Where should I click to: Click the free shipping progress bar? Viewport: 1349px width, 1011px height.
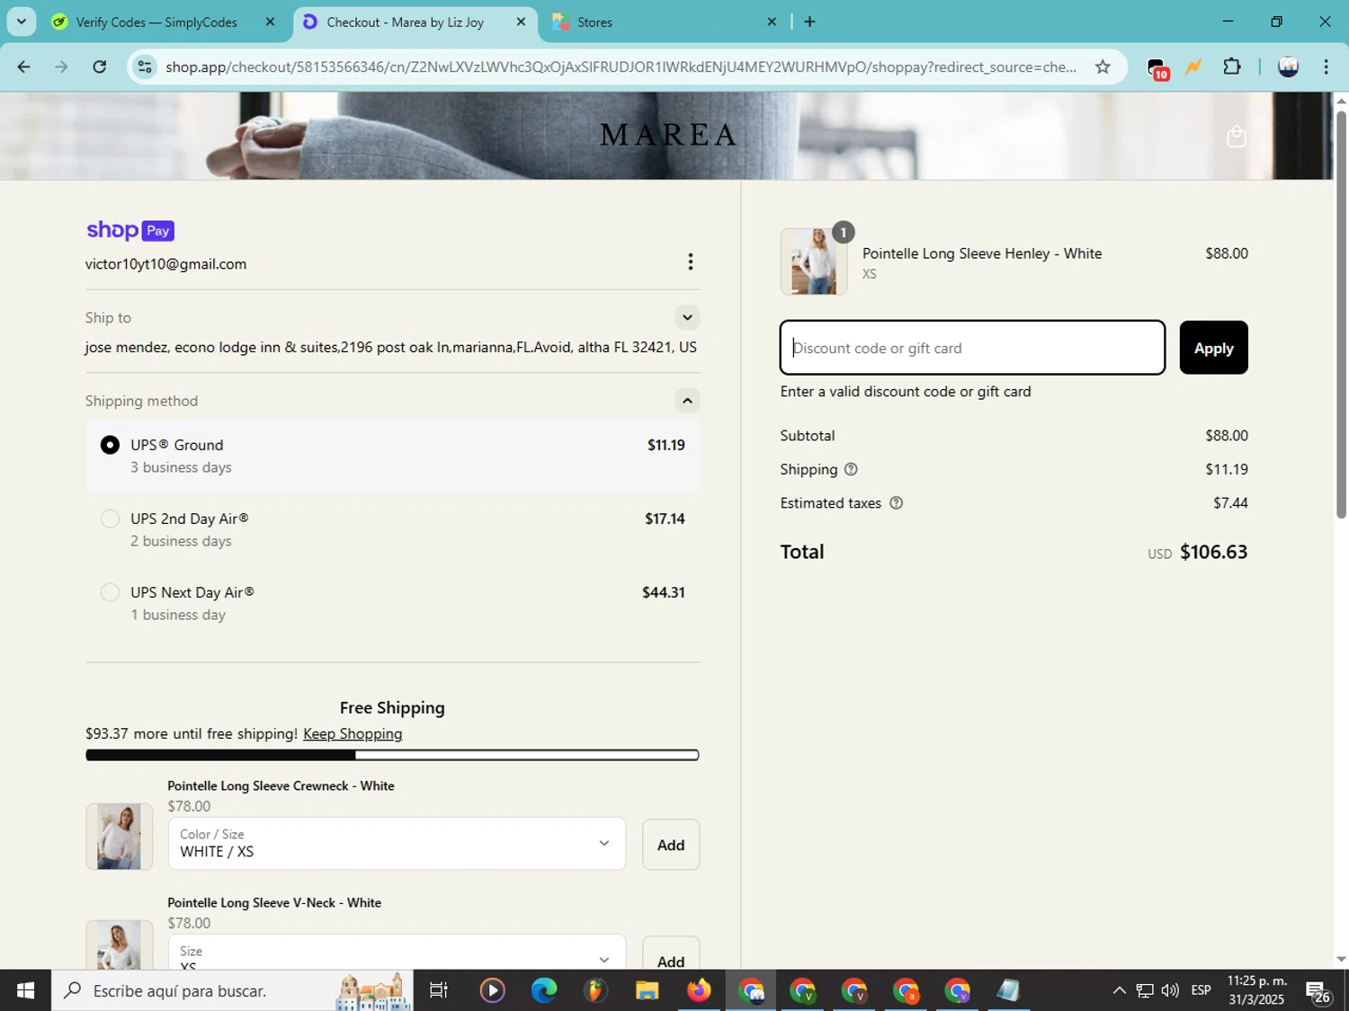pos(392,755)
